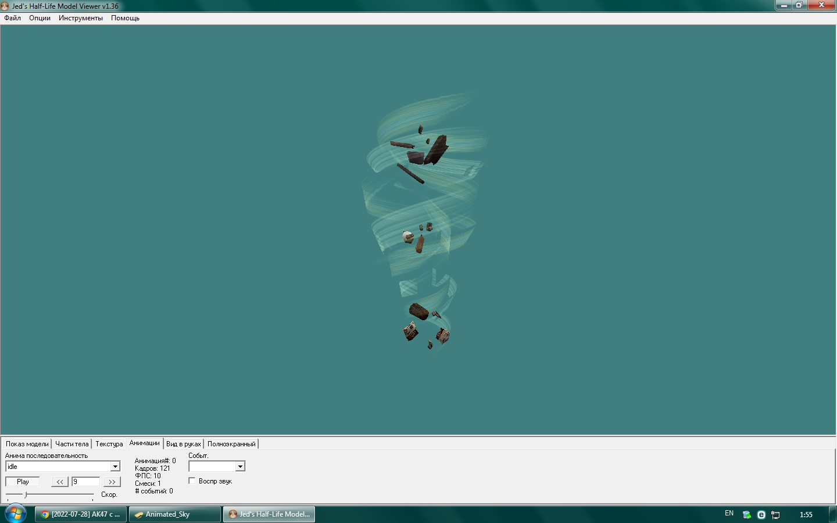Click the green circular tray icon

tap(761, 515)
